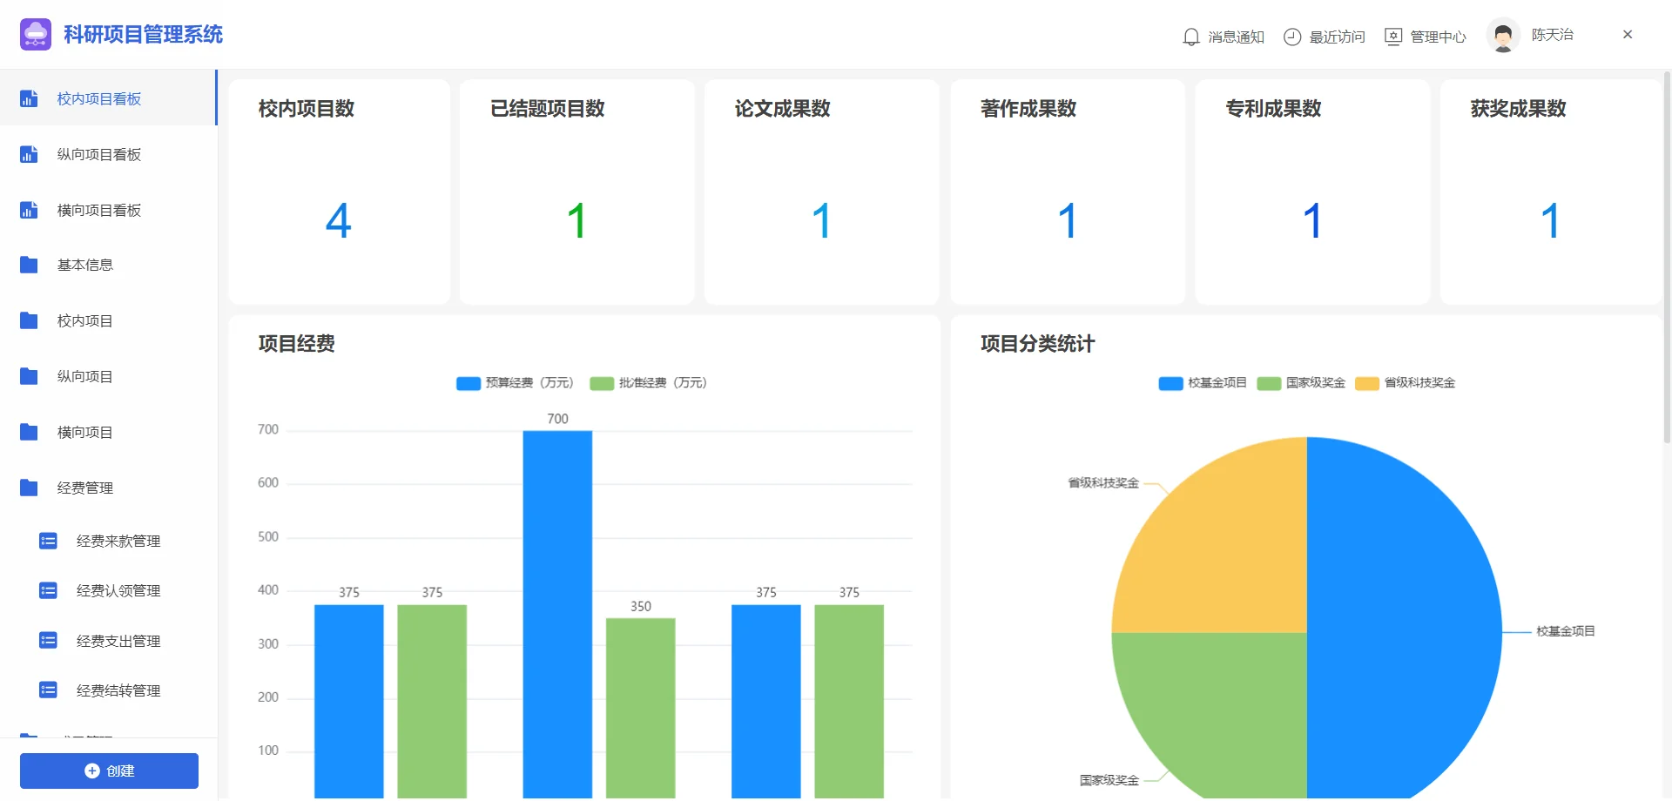The width and height of the screenshot is (1672, 801).
Task: Open 经费来款管理 submenu item
Action: (108, 542)
